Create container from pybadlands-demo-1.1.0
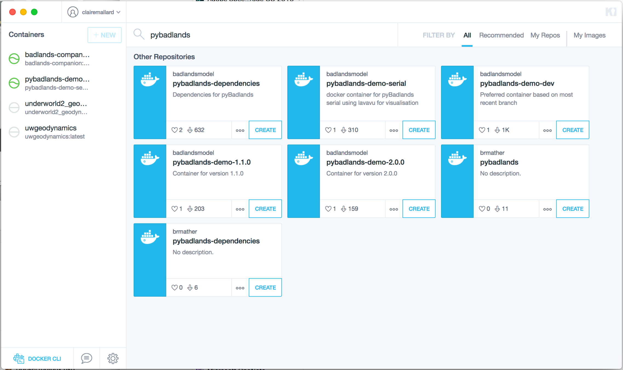 (265, 209)
